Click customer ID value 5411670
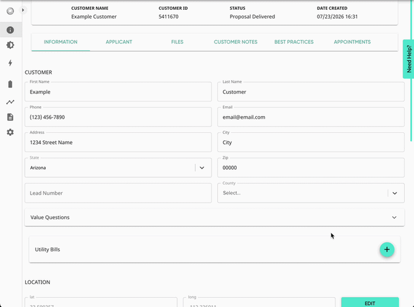414x307 pixels. (x=169, y=17)
